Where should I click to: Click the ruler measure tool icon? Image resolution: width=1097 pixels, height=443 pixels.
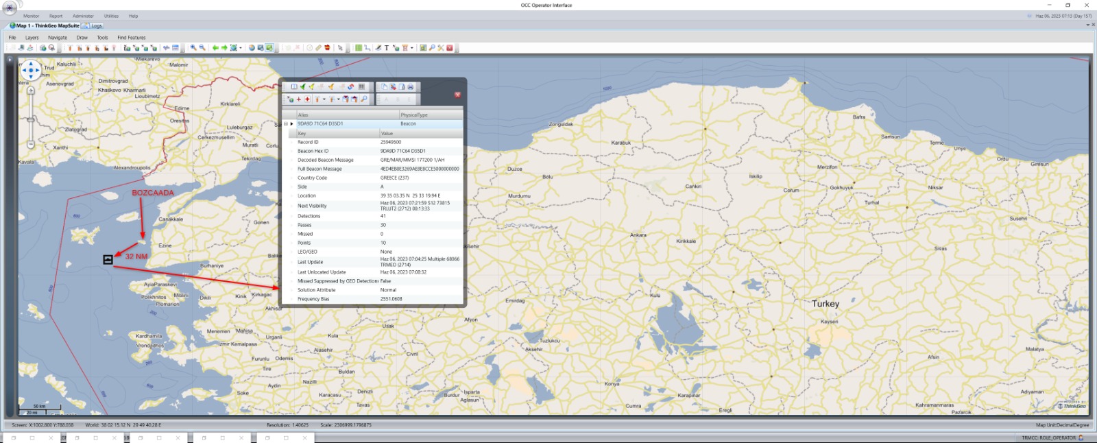[x=318, y=48]
